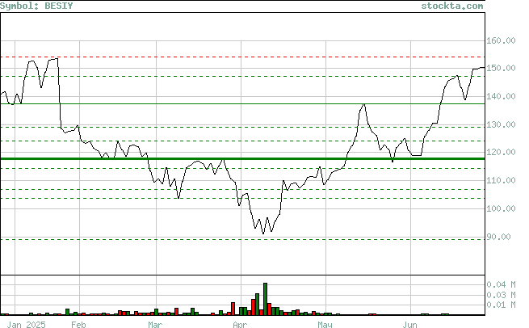Click the Jun date label
This screenshot has width=529, height=328.
coord(410,325)
